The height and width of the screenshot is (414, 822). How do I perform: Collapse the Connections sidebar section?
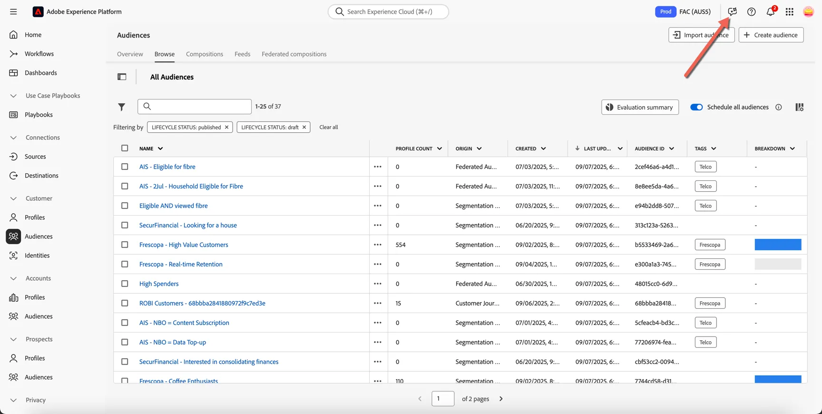click(x=13, y=138)
